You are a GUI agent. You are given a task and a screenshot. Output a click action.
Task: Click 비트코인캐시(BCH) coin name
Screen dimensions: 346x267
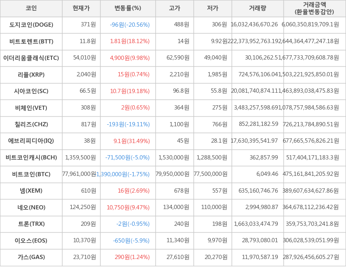coord(31,158)
